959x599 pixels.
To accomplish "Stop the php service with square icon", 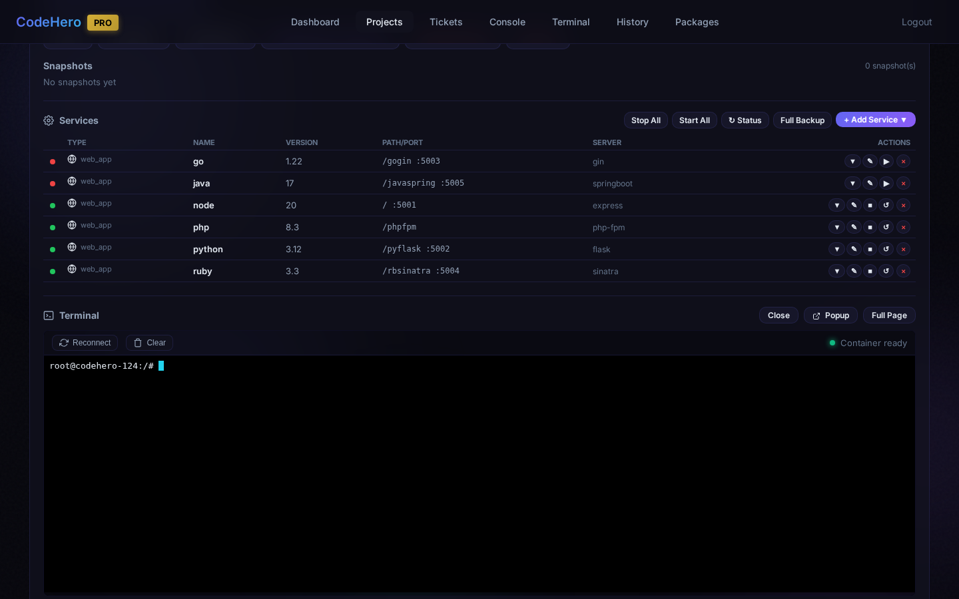I will tap(870, 228).
